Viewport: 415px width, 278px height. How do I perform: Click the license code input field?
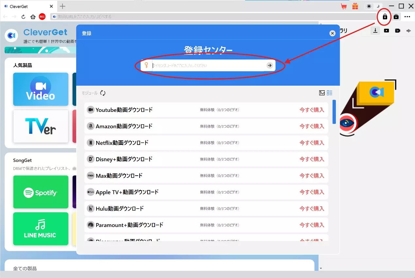[x=208, y=65]
